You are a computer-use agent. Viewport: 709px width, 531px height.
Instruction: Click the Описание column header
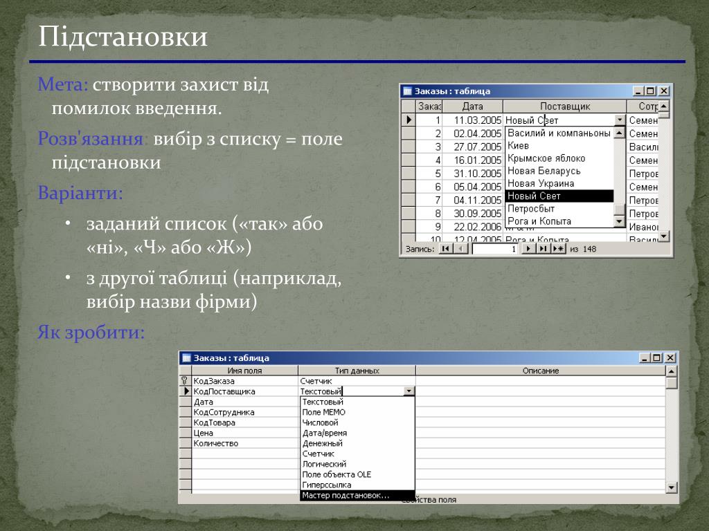(541, 371)
